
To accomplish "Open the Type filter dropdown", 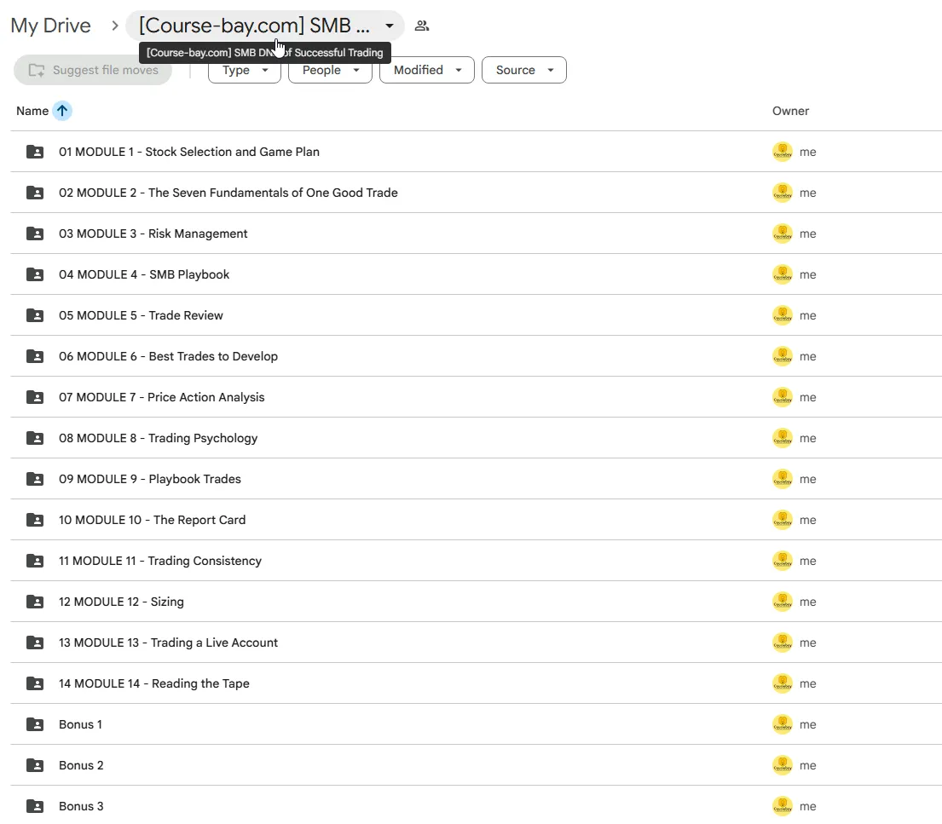I will pos(245,70).
